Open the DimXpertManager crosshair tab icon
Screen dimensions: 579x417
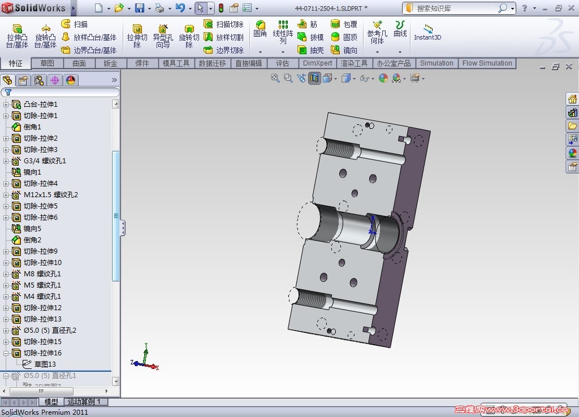coord(55,80)
